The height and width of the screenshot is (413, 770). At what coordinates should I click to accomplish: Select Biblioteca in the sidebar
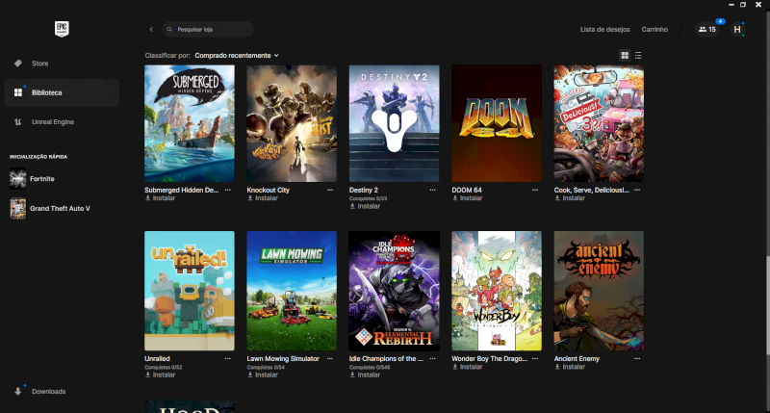pos(62,92)
